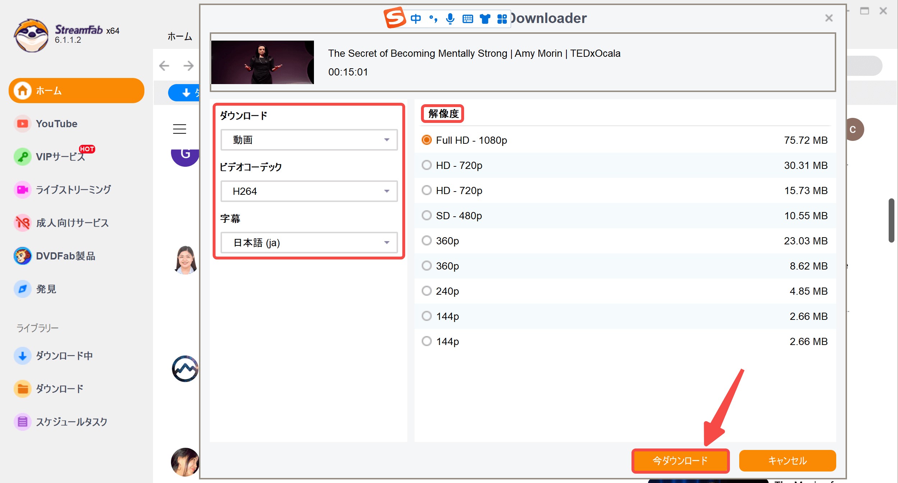Click the Sogou S input-method logo
The height and width of the screenshot is (483, 898).
coord(395,18)
